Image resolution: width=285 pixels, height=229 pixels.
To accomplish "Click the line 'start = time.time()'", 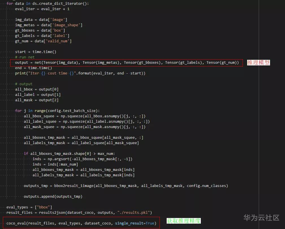I will click(x=36, y=52).
